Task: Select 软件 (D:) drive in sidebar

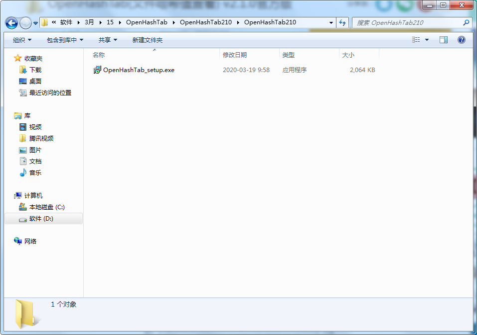Action: (x=41, y=218)
